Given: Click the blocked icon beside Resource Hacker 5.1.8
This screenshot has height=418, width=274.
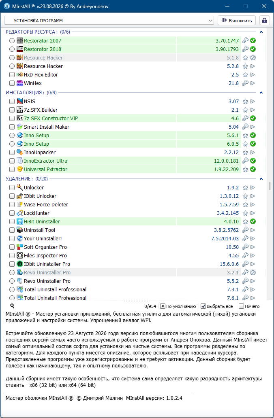Looking at the screenshot, I should point(253,57).
